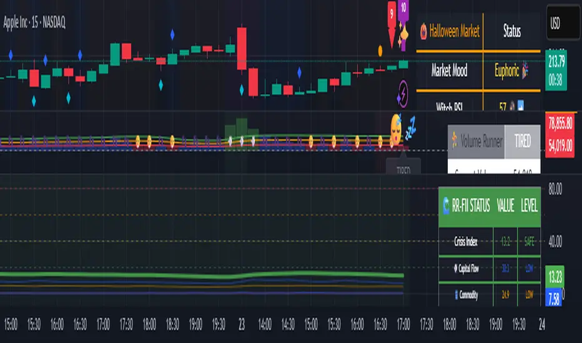Click the sleeping face emoji on volume pane
The height and width of the screenshot is (343, 582).
click(x=396, y=130)
